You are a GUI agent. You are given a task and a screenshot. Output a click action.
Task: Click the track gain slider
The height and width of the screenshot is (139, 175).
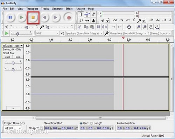(13, 63)
